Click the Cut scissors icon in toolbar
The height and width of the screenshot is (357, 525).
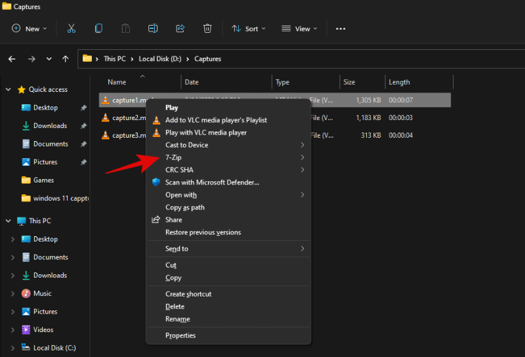(x=72, y=28)
